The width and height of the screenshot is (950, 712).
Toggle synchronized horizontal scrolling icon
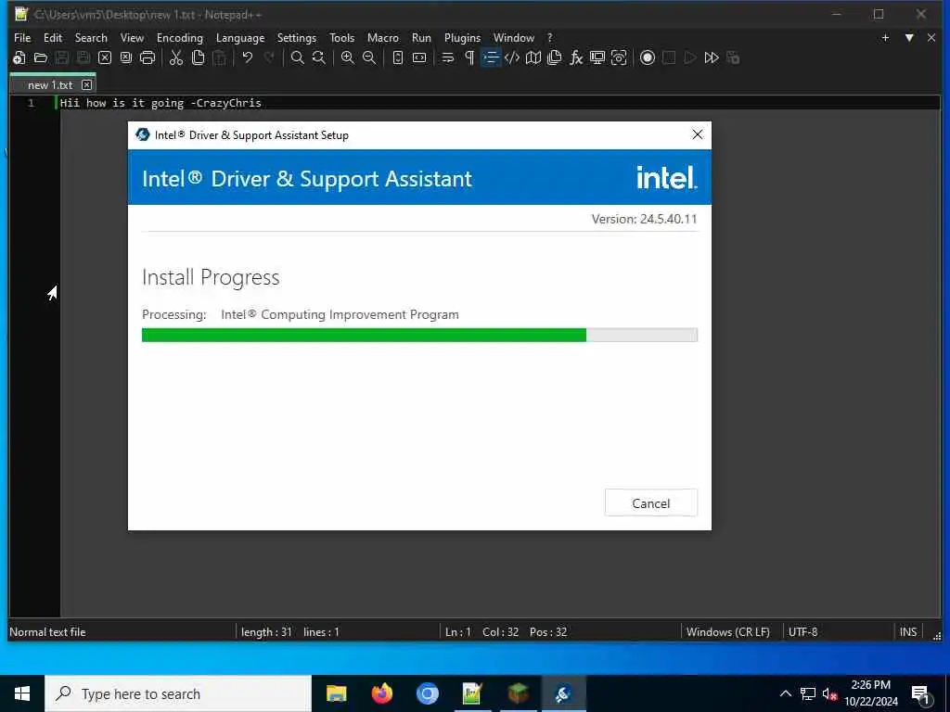419,58
